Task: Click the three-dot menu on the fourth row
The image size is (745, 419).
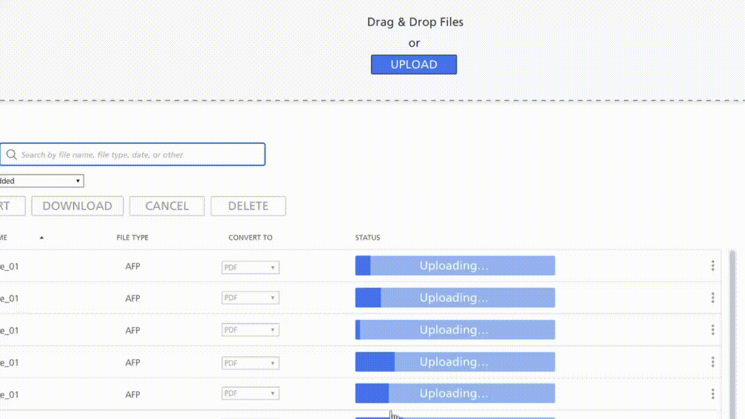Action: (712, 361)
